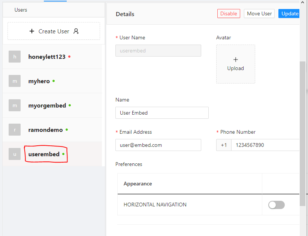Click the plus icon beside Create User

pyautogui.click(x=32, y=31)
